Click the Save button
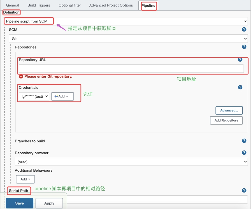Image resolution: width=251 pixels, height=209 pixels. coord(20,203)
